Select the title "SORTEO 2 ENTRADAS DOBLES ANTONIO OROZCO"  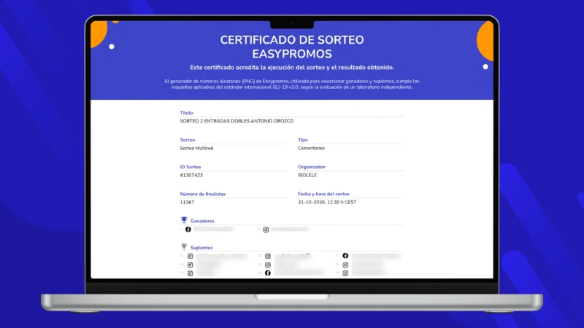(237, 121)
